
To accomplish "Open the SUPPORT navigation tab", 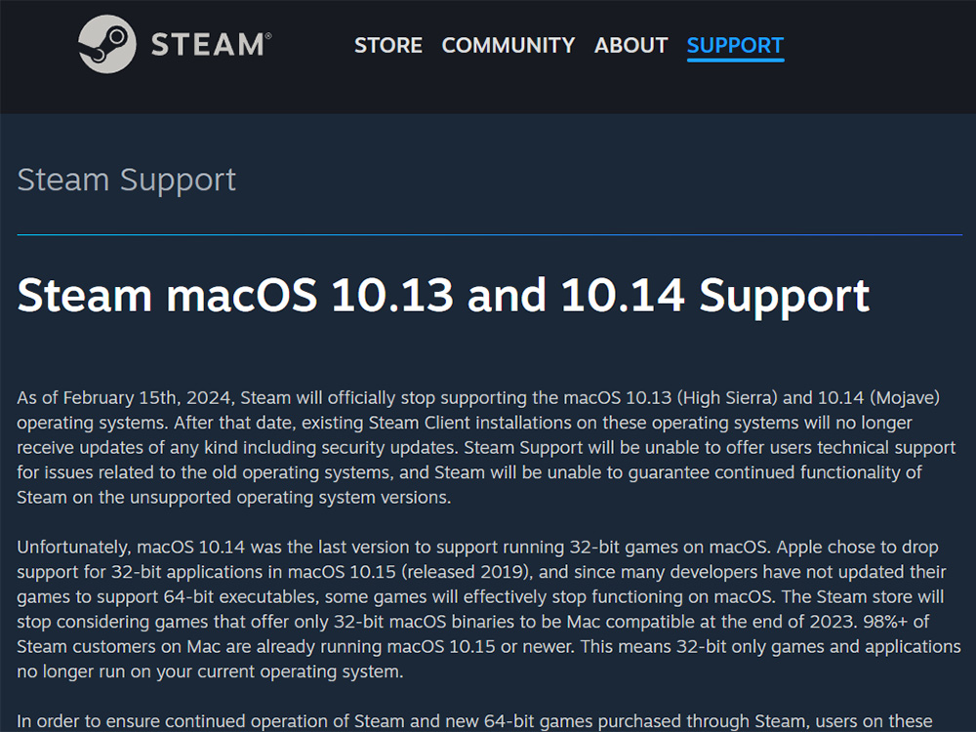I will point(735,45).
